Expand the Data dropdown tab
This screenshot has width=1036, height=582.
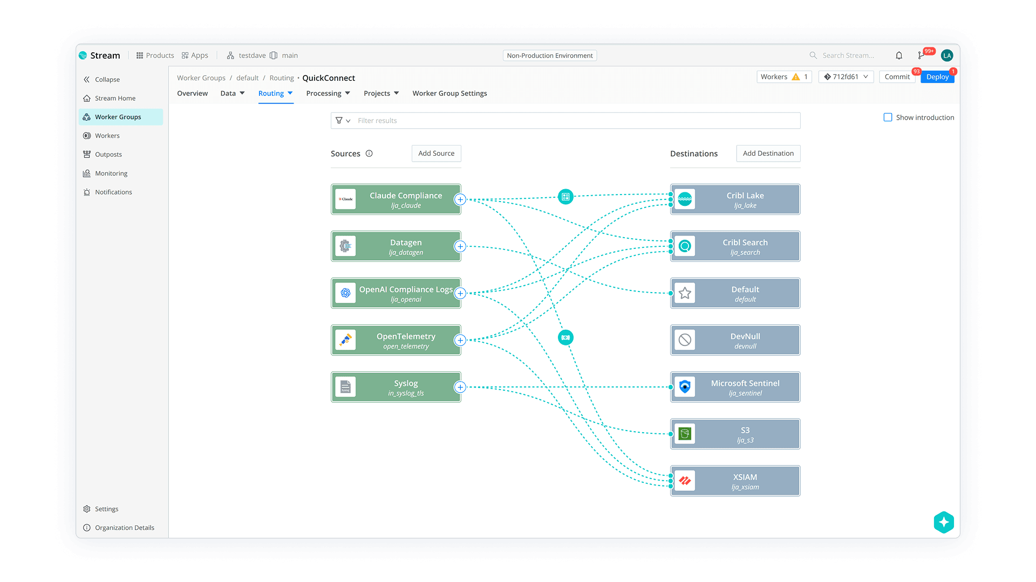click(233, 94)
